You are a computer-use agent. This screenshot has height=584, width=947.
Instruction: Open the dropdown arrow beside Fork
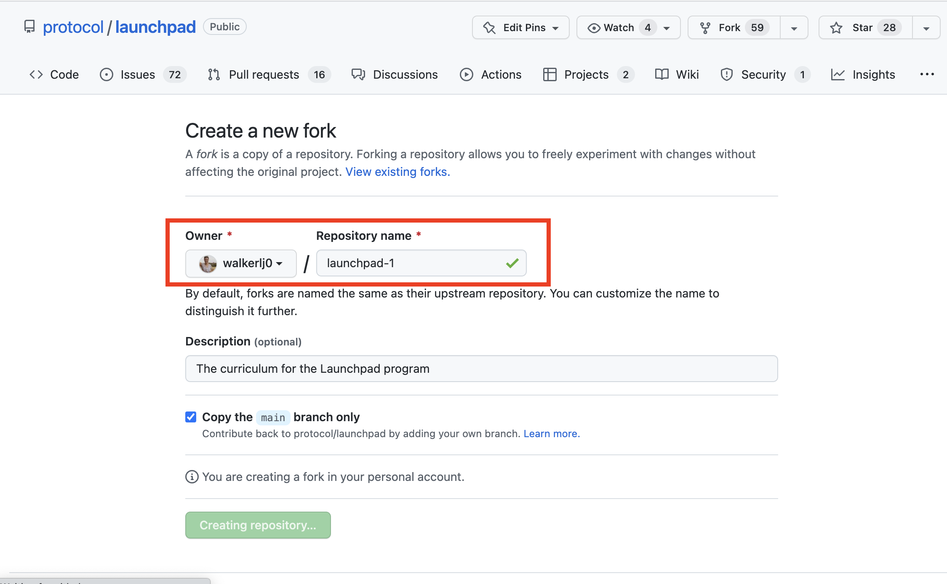pyautogui.click(x=794, y=28)
